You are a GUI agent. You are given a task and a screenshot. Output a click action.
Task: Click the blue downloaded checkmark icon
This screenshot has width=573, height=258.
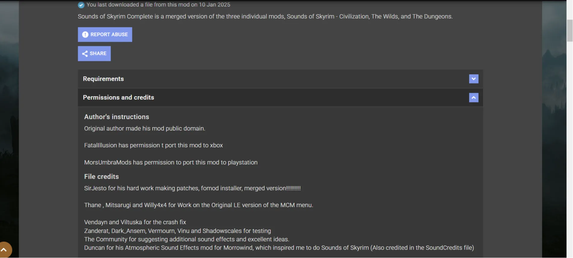coord(81,5)
